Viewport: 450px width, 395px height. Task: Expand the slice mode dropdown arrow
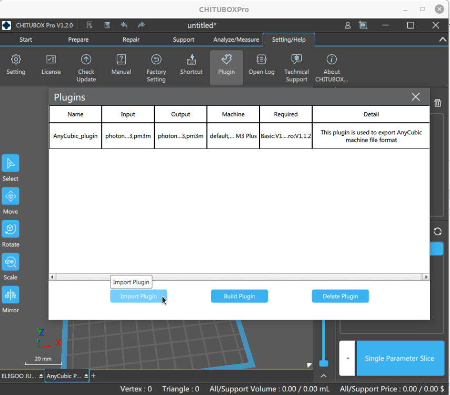[347, 358]
